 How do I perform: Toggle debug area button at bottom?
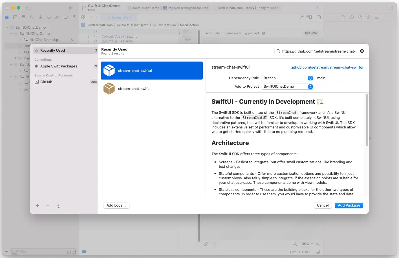tap(318, 252)
